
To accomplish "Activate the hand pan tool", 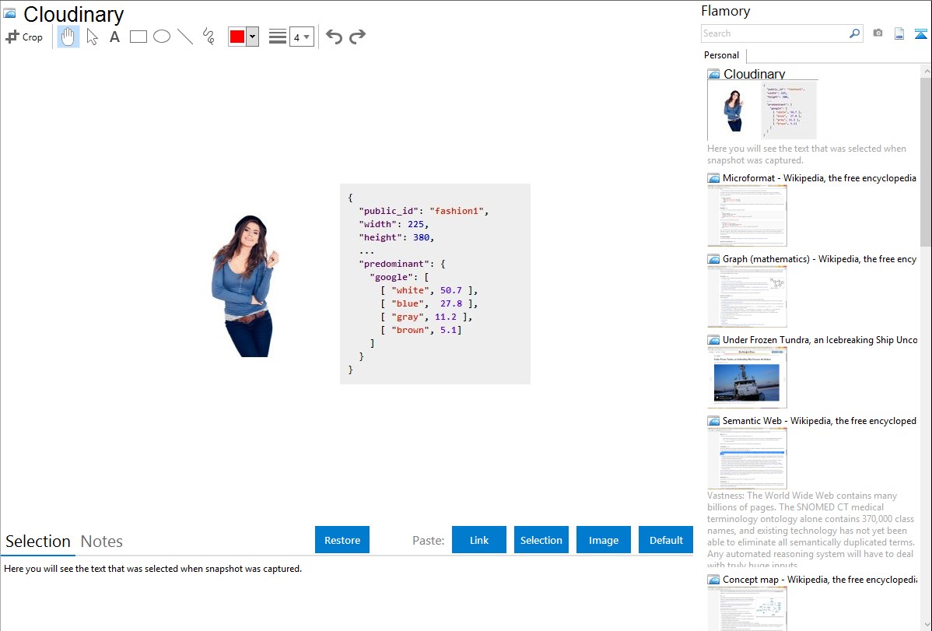I will (x=68, y=37).
